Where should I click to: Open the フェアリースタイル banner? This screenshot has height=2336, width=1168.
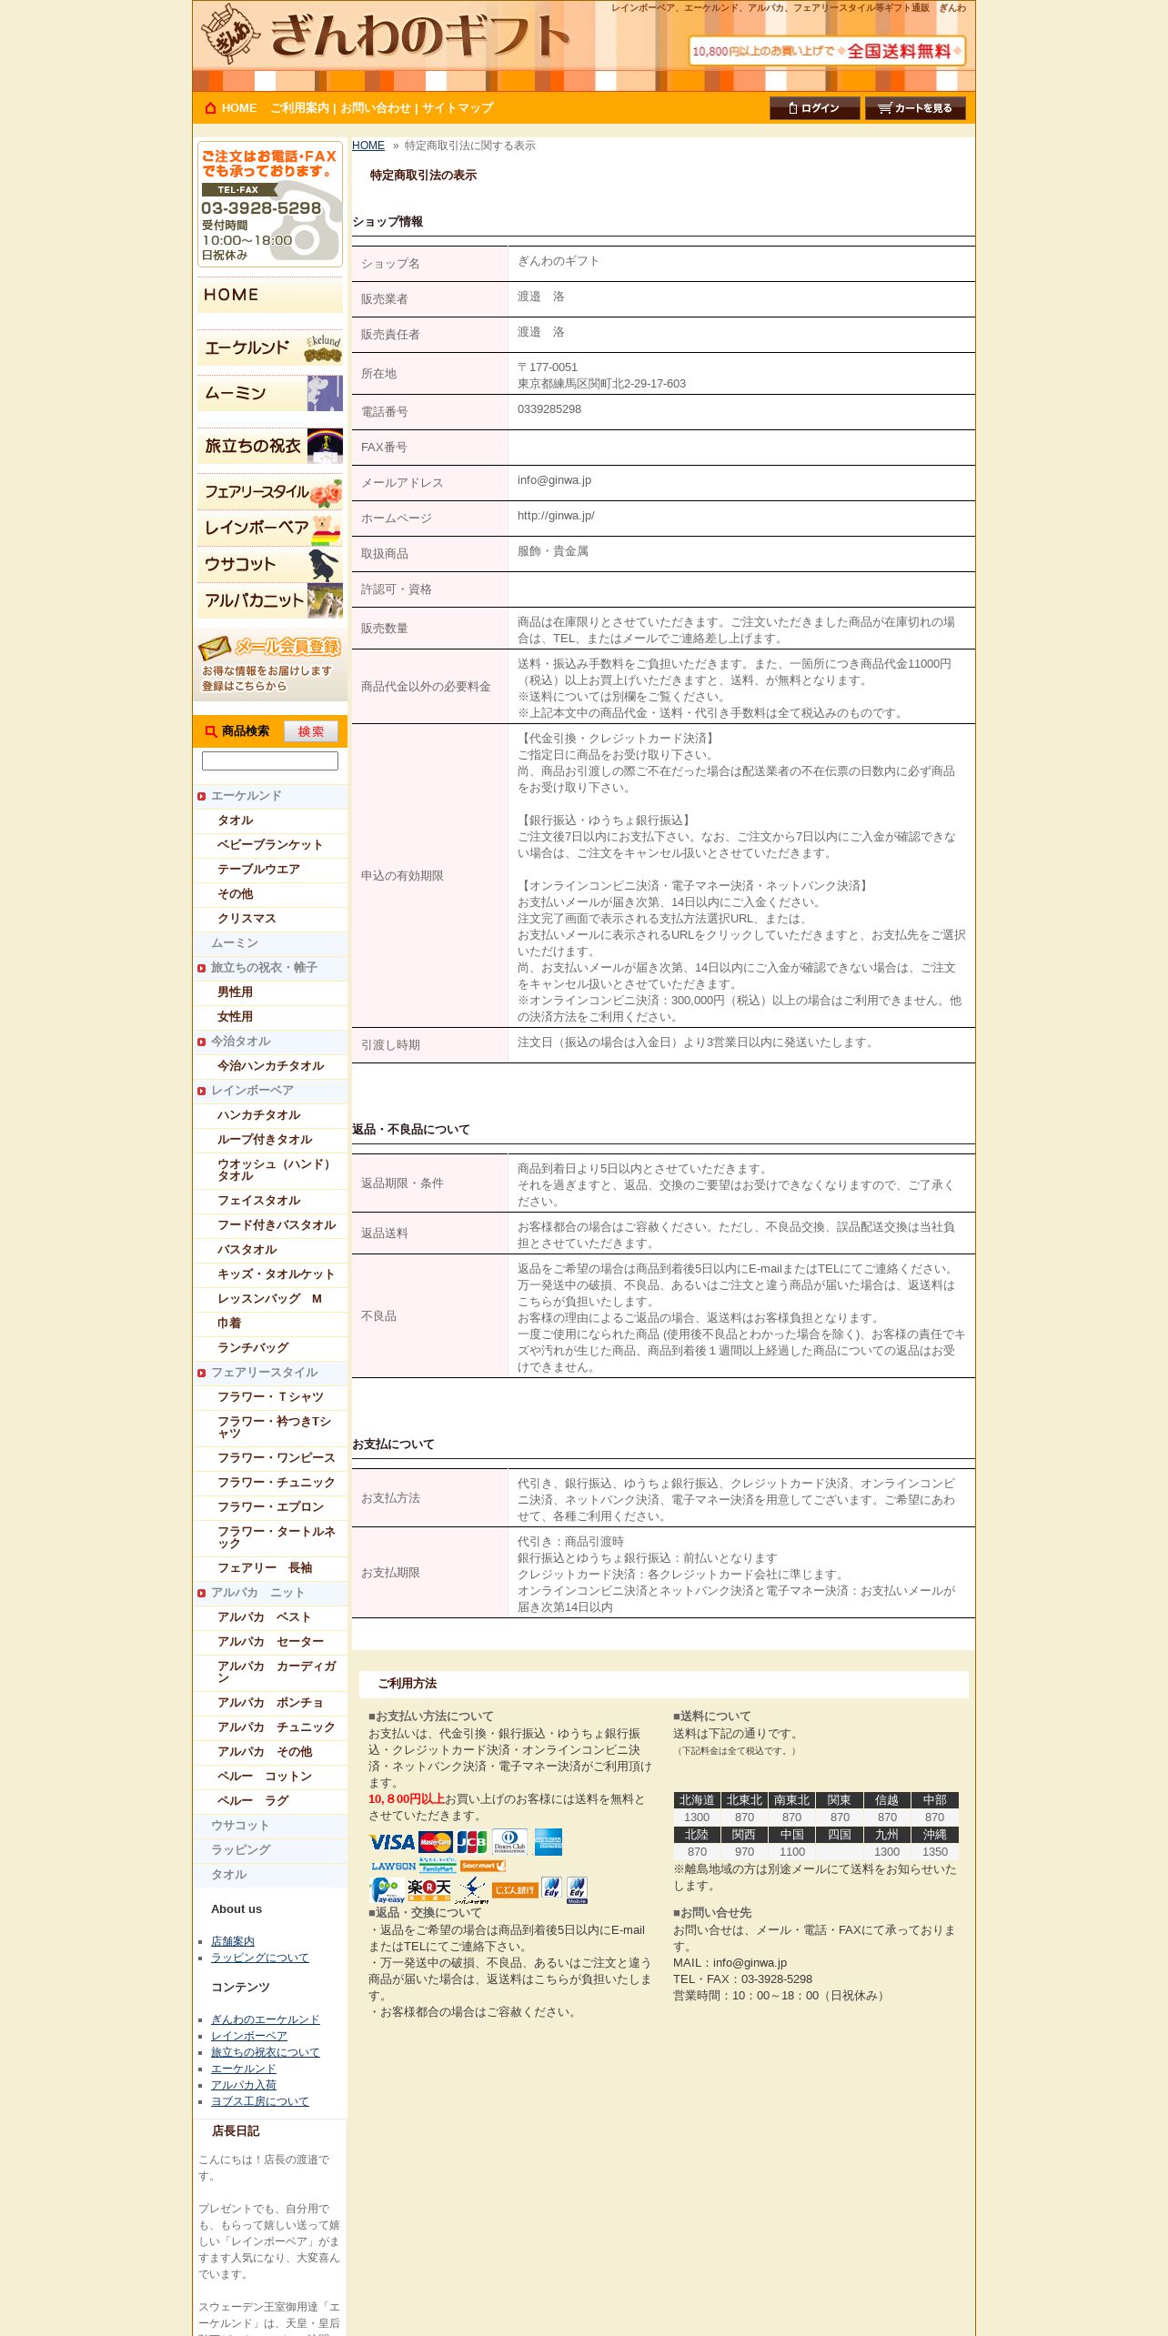point(270,492)
